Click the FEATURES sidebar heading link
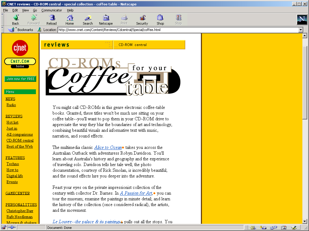The width and height of the screenshot is (309, 231). click(15, 158)
